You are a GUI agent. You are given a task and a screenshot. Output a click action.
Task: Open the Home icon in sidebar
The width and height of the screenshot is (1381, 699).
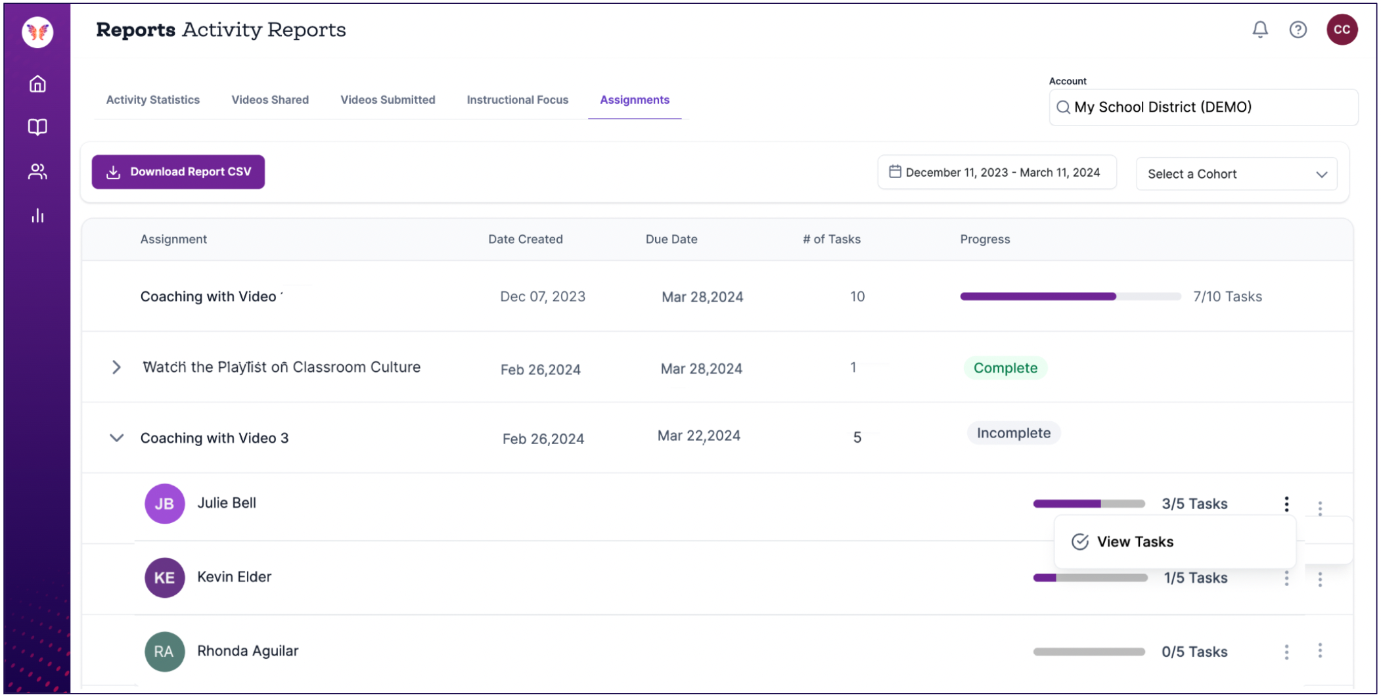(37, 84)
